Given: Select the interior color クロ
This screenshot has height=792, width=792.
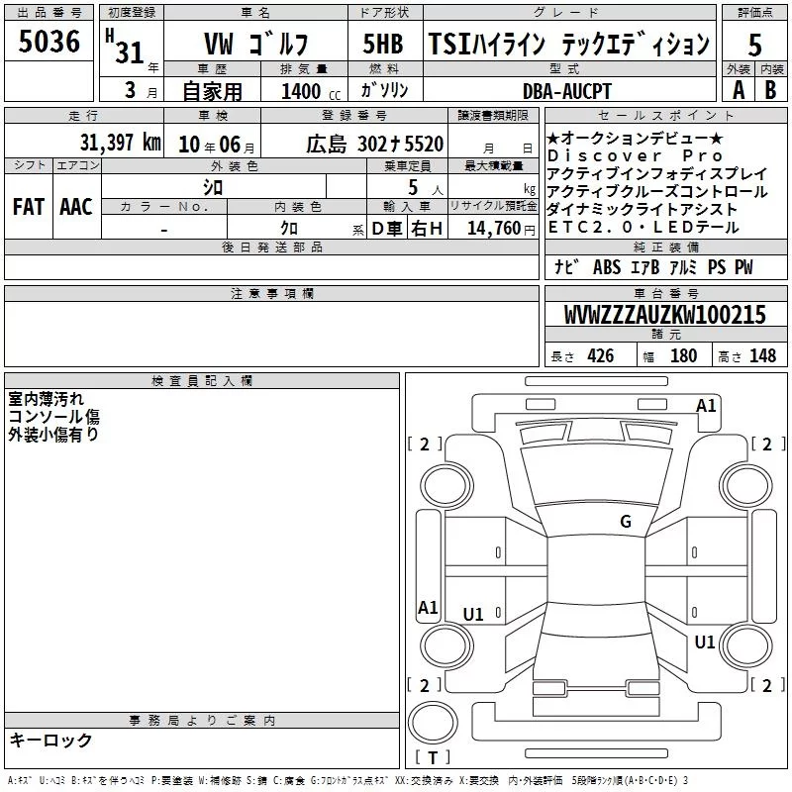Looking at the screenshot, I should pos(289,229).
